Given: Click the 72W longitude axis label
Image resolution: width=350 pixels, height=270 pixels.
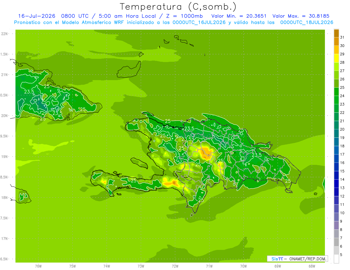Looking at the screenshot, I should (x=175, y=266).
